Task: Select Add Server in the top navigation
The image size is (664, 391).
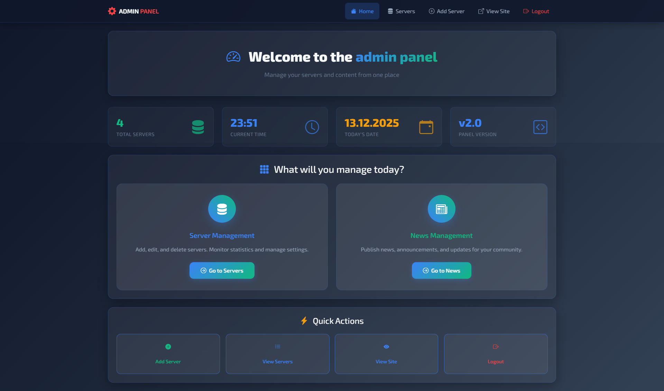Action: coord(446,11)
